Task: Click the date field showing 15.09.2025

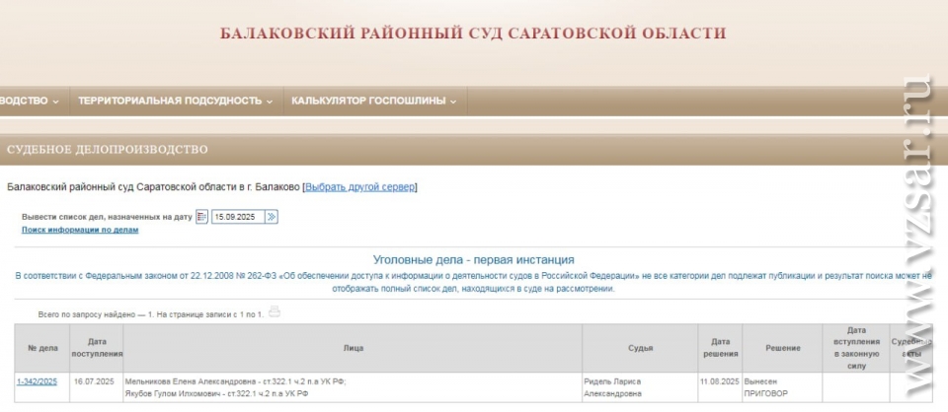Action: click(x=237, y=217)
